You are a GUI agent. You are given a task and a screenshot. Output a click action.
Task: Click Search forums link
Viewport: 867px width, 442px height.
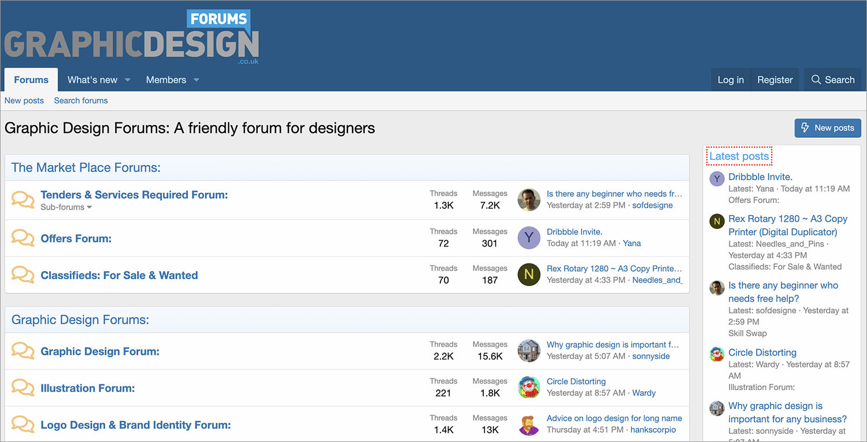(80, 100)
